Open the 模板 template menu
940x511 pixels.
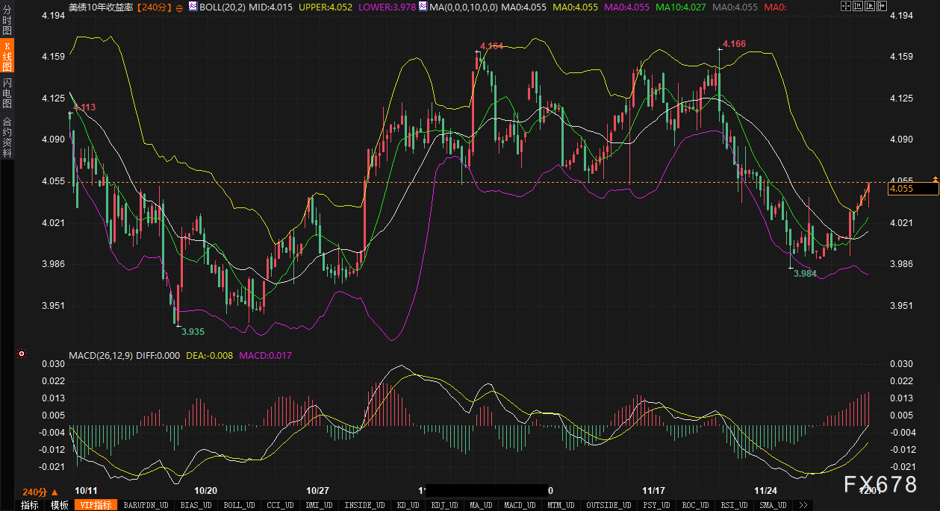point(60,505)
